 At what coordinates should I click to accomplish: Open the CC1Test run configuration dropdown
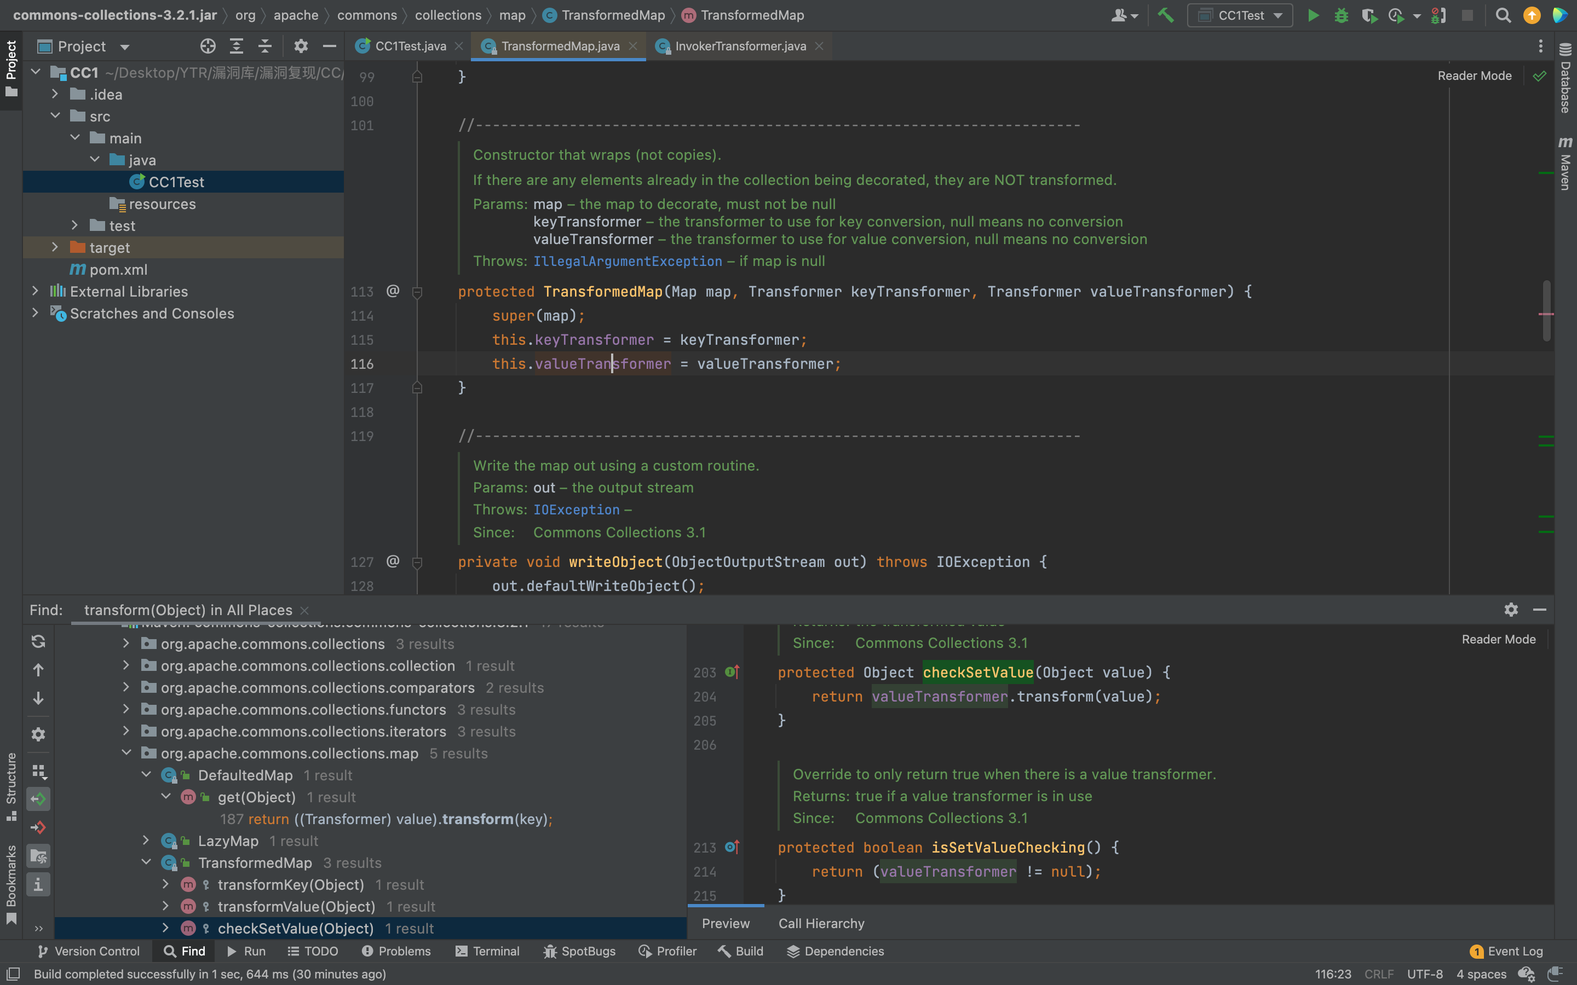(x=1240, y=15)
